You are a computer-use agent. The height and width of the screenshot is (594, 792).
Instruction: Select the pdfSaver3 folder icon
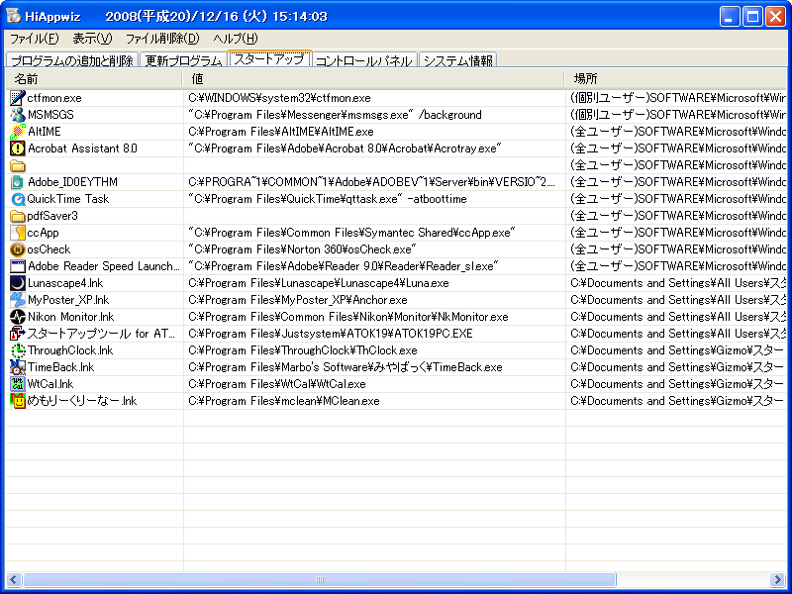click(18, 216)
